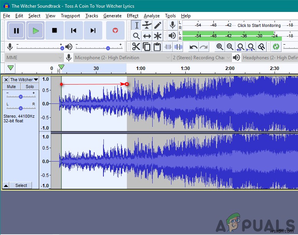Viewport: 298px width, 235px height.
Task: Click the Undo arrow icon
Action: [x=193, y=47]
